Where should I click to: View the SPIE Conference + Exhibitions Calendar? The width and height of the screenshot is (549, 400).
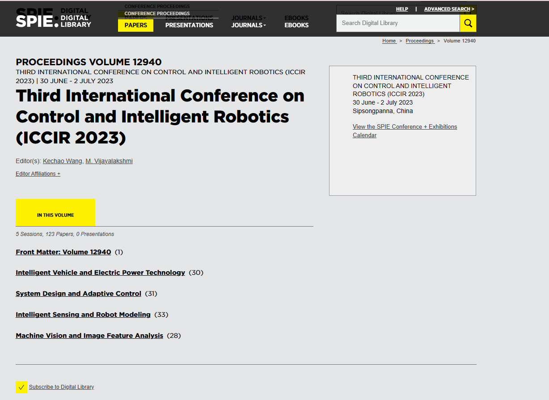[405, 131]
